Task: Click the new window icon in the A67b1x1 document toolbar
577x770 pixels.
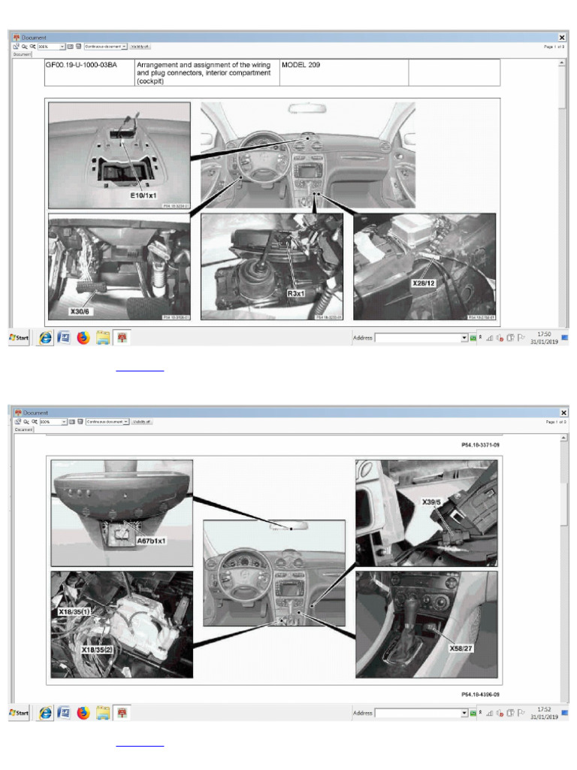Action: pyautogui.click(x=18, y=421)
